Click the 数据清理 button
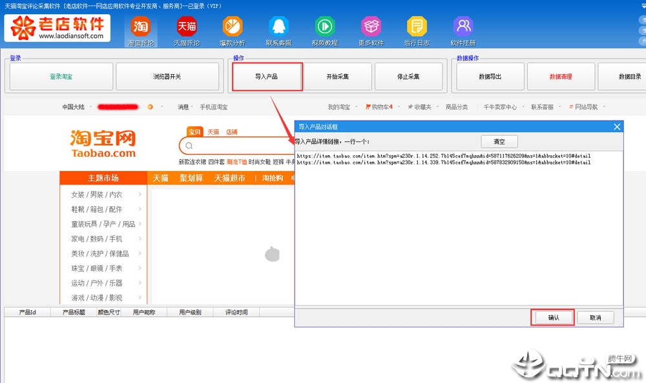The height and width of the screenshot is (383, 646). (x=561, y=77)
